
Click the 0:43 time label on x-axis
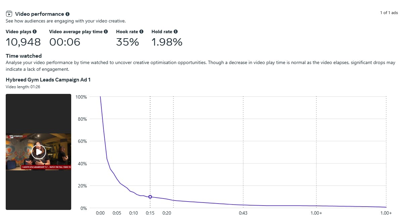click(243, 213)
